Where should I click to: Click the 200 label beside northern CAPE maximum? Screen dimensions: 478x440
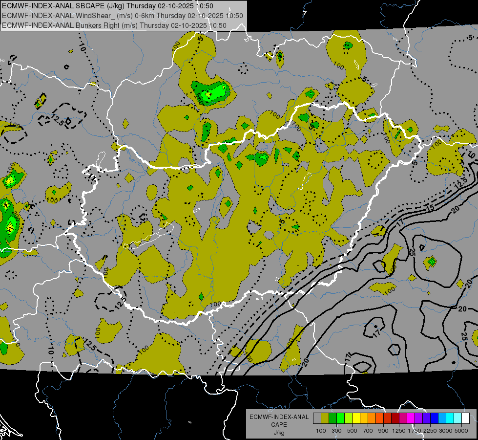(198, 99)
